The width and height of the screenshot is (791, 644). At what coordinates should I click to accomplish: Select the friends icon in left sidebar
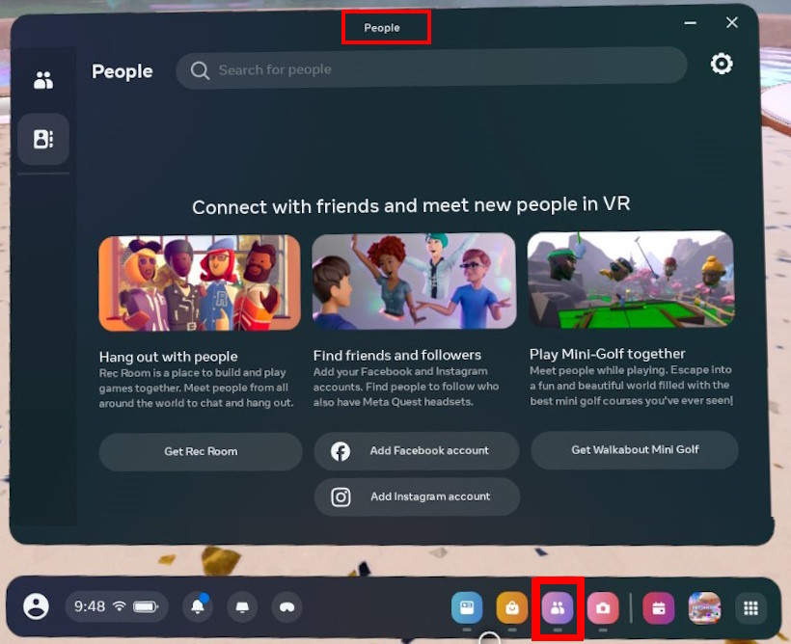[x=43, y=80]
